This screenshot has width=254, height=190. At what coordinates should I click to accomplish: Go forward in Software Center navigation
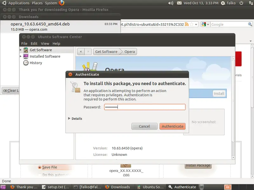[88, 52]
